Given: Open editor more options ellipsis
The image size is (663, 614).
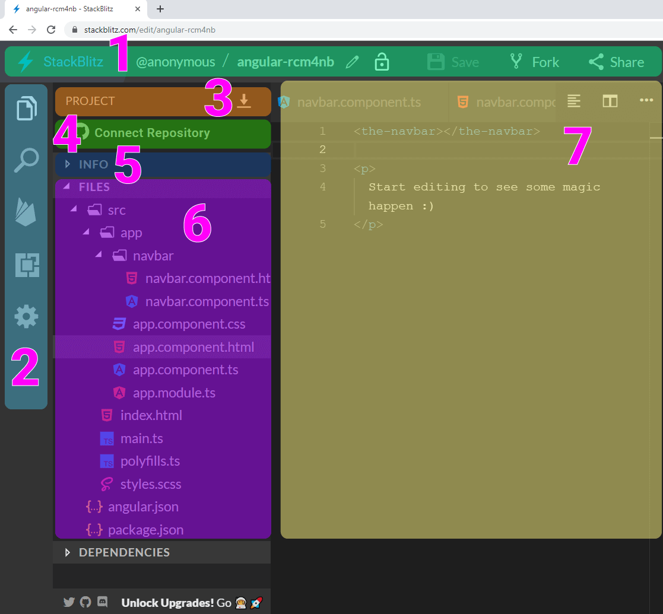Looking at the screenshot, I should (x=646, y=100).
